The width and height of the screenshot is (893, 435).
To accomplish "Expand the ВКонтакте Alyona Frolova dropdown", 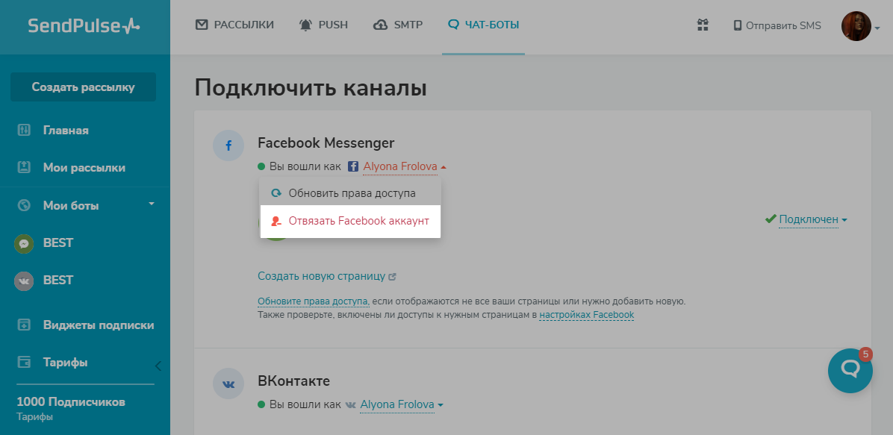I will tap(402, 405).
